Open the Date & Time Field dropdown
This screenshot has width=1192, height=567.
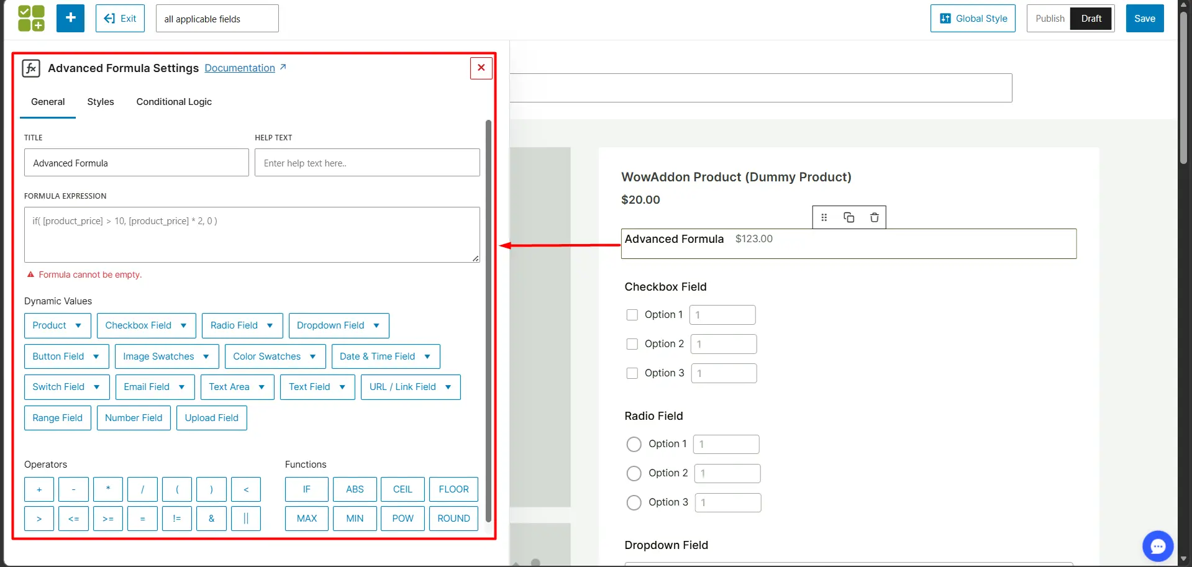[385, 356]
